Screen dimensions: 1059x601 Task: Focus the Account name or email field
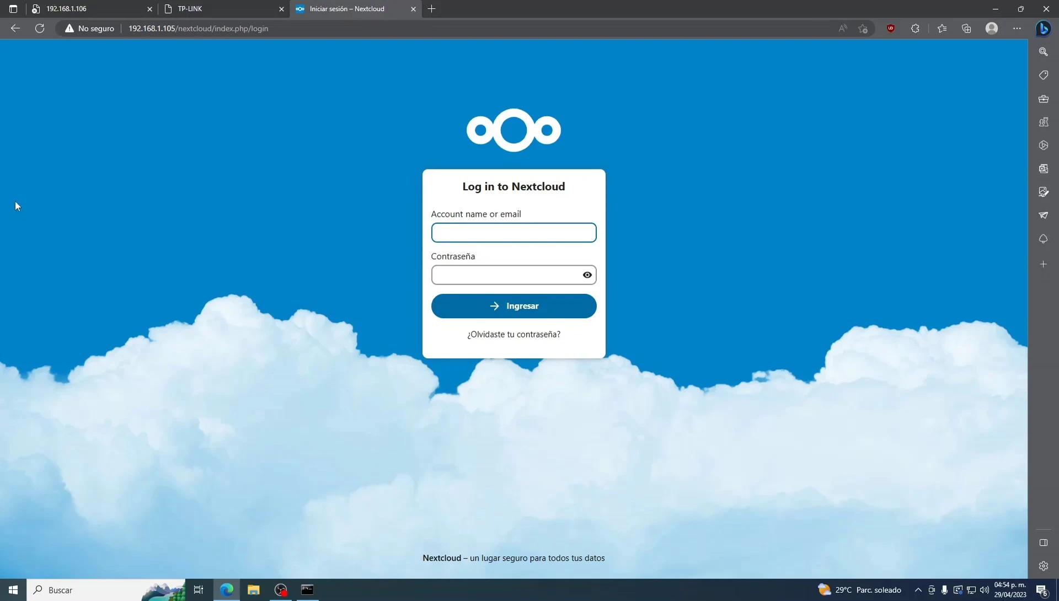coord(514,233)
